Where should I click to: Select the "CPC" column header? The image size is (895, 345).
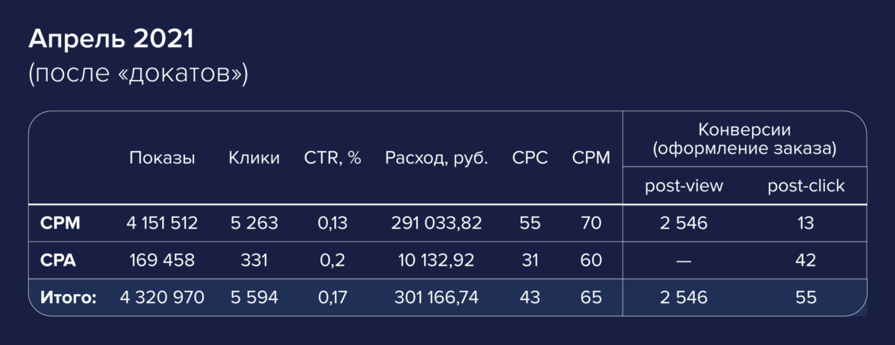[530, 158]
